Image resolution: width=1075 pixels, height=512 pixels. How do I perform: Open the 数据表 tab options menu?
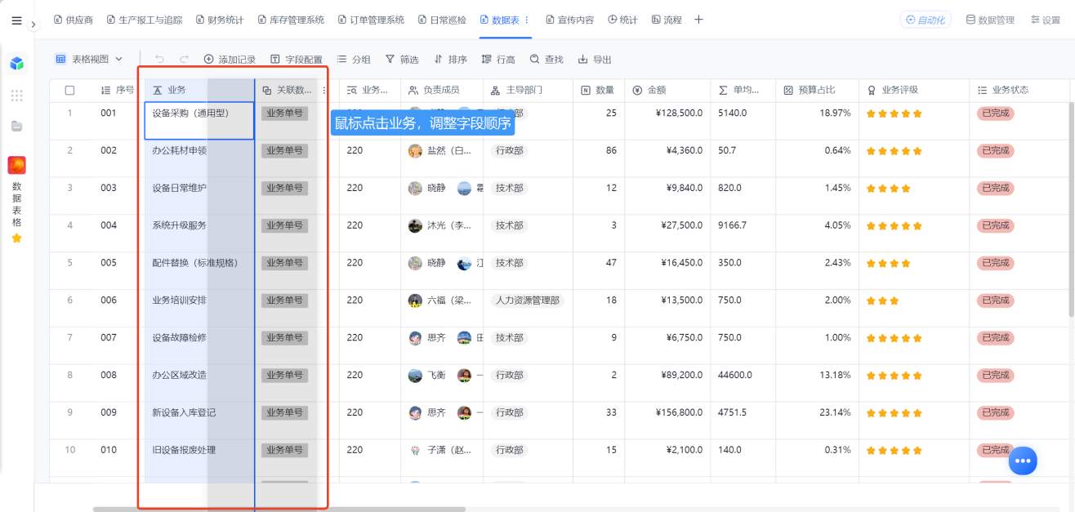pyautogui.click(x=526, y=20)
